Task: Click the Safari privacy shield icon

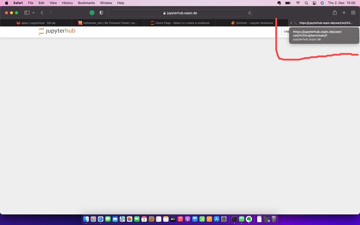Action: pos(101,12)
